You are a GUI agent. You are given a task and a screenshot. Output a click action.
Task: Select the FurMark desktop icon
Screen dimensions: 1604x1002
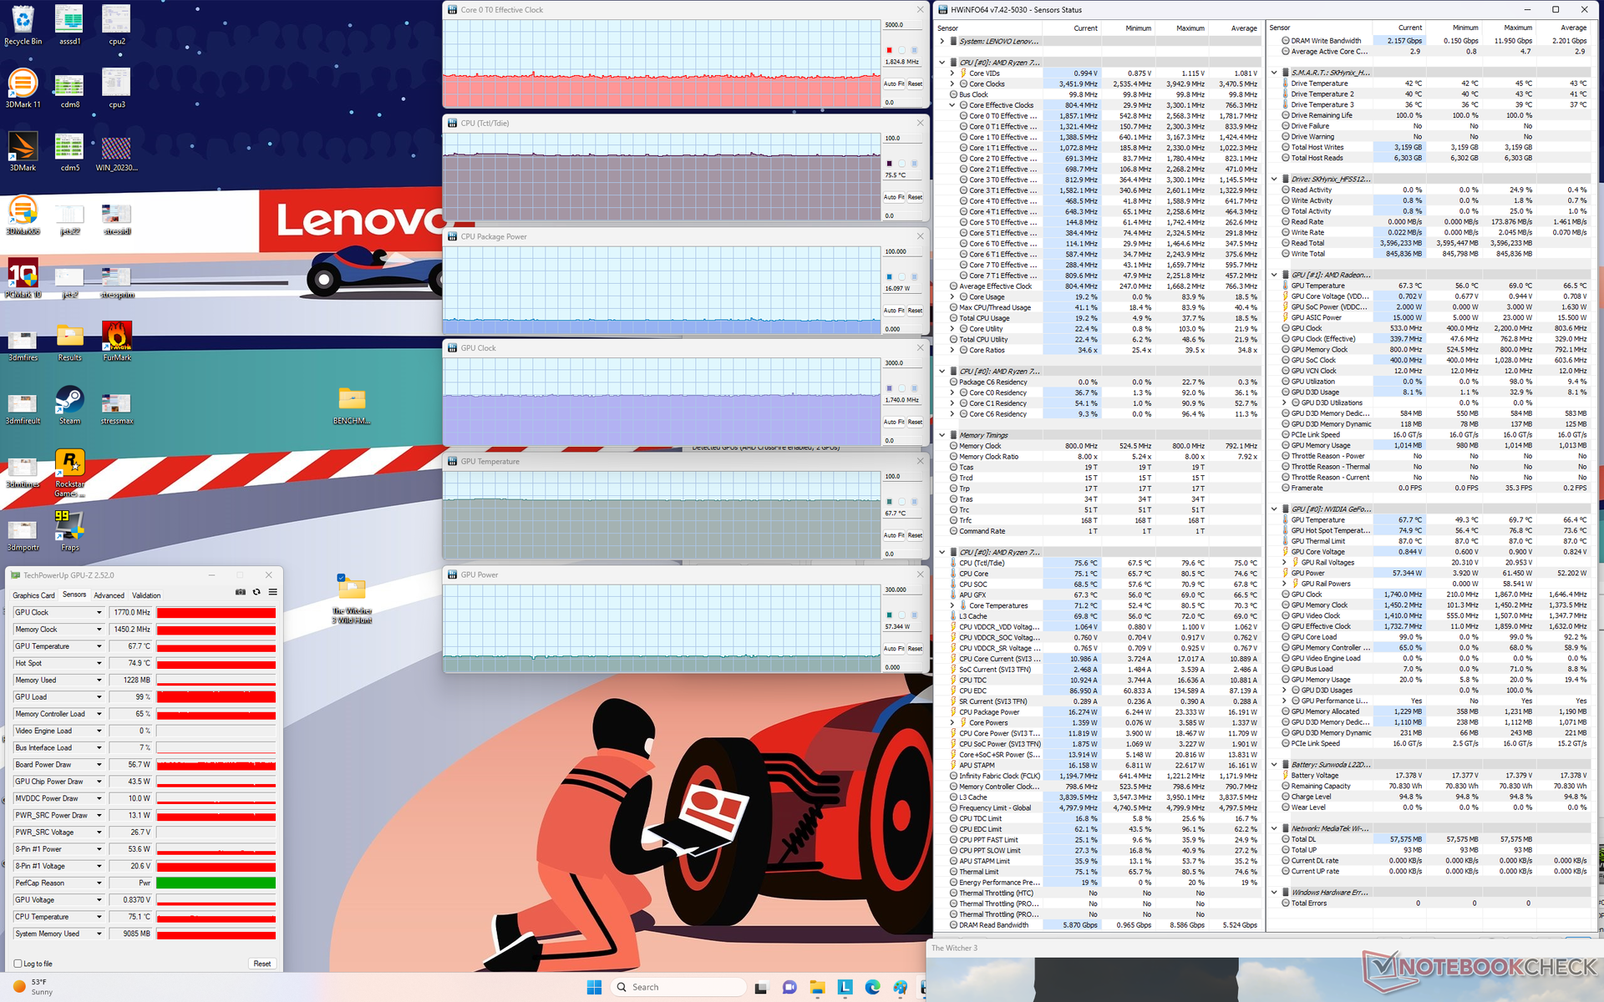click(117, 342)
